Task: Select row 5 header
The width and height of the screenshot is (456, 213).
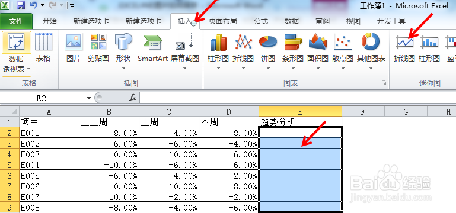Action: [x=9, y=165]
